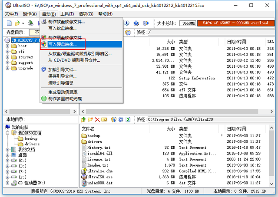Choose 从软盘/硬盘驱动器提取引导扇区...
The height and width of the screenshot is (197, 278).
point(82,54)
